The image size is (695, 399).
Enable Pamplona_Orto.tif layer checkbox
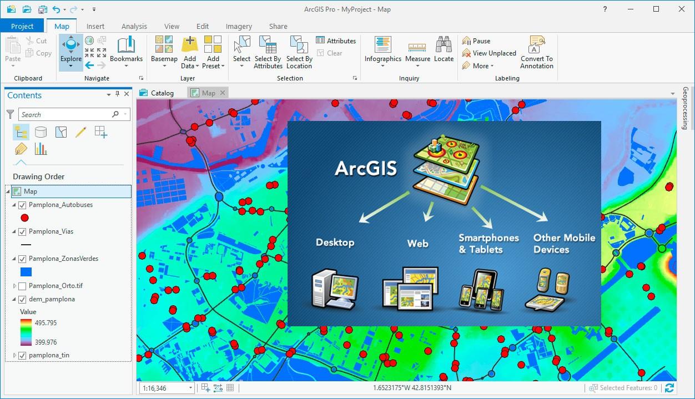[23, 286]
